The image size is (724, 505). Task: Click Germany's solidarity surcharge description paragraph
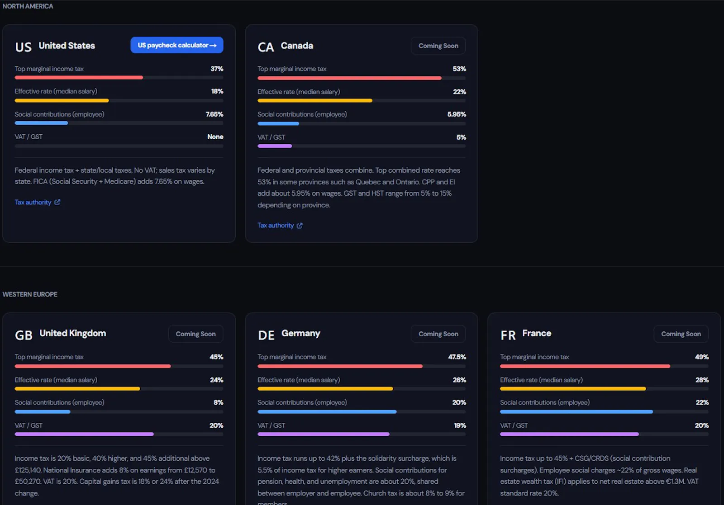[x=361, y=480]
